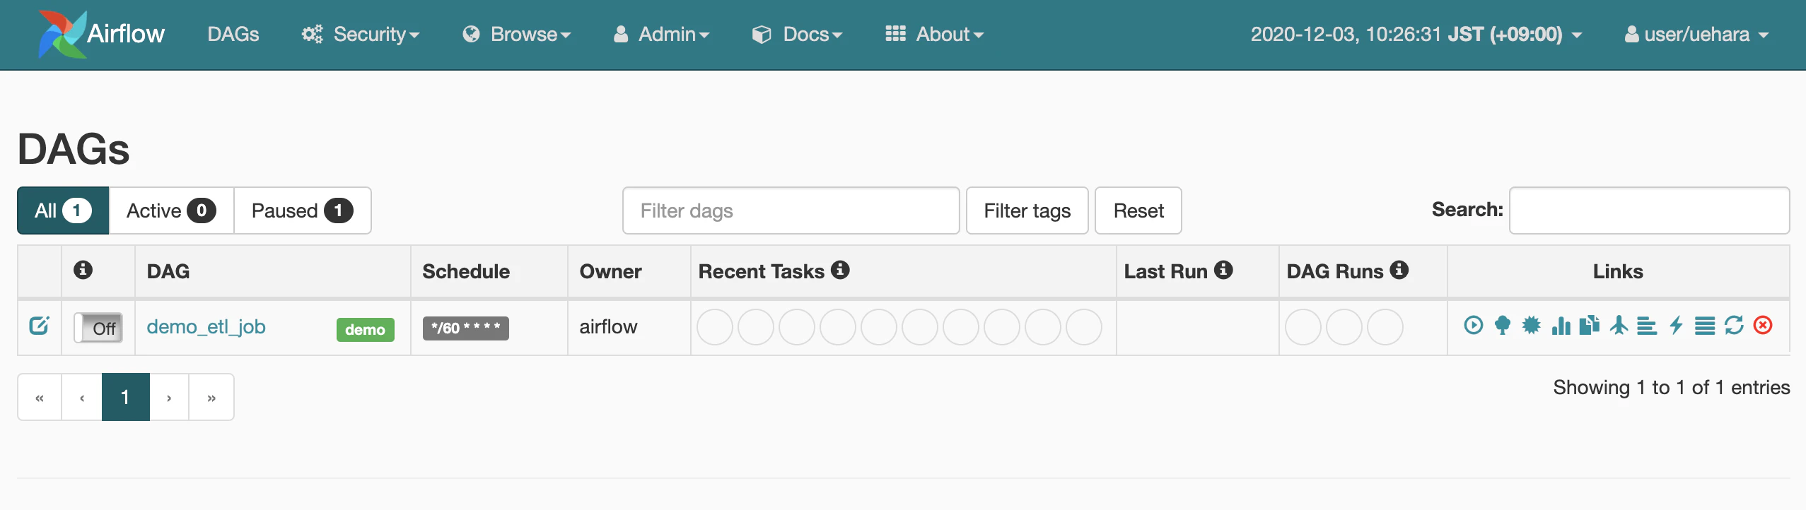Viewport: 1806px width, 510px height.
Task: Open Task Duration bar chart icon
Action: tap(1561, 325)
